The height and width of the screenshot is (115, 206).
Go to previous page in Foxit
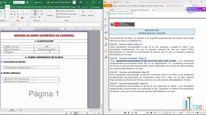tap(128, 113)
